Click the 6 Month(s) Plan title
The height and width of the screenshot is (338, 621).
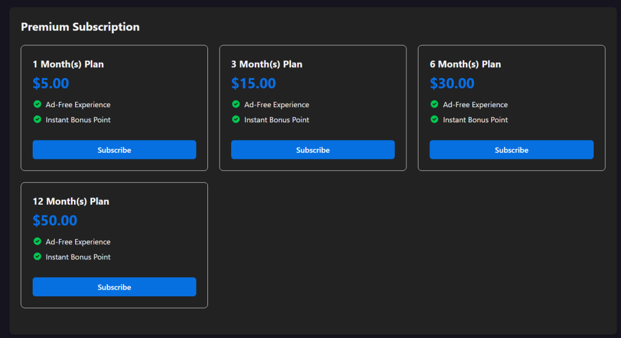point(466,64)
